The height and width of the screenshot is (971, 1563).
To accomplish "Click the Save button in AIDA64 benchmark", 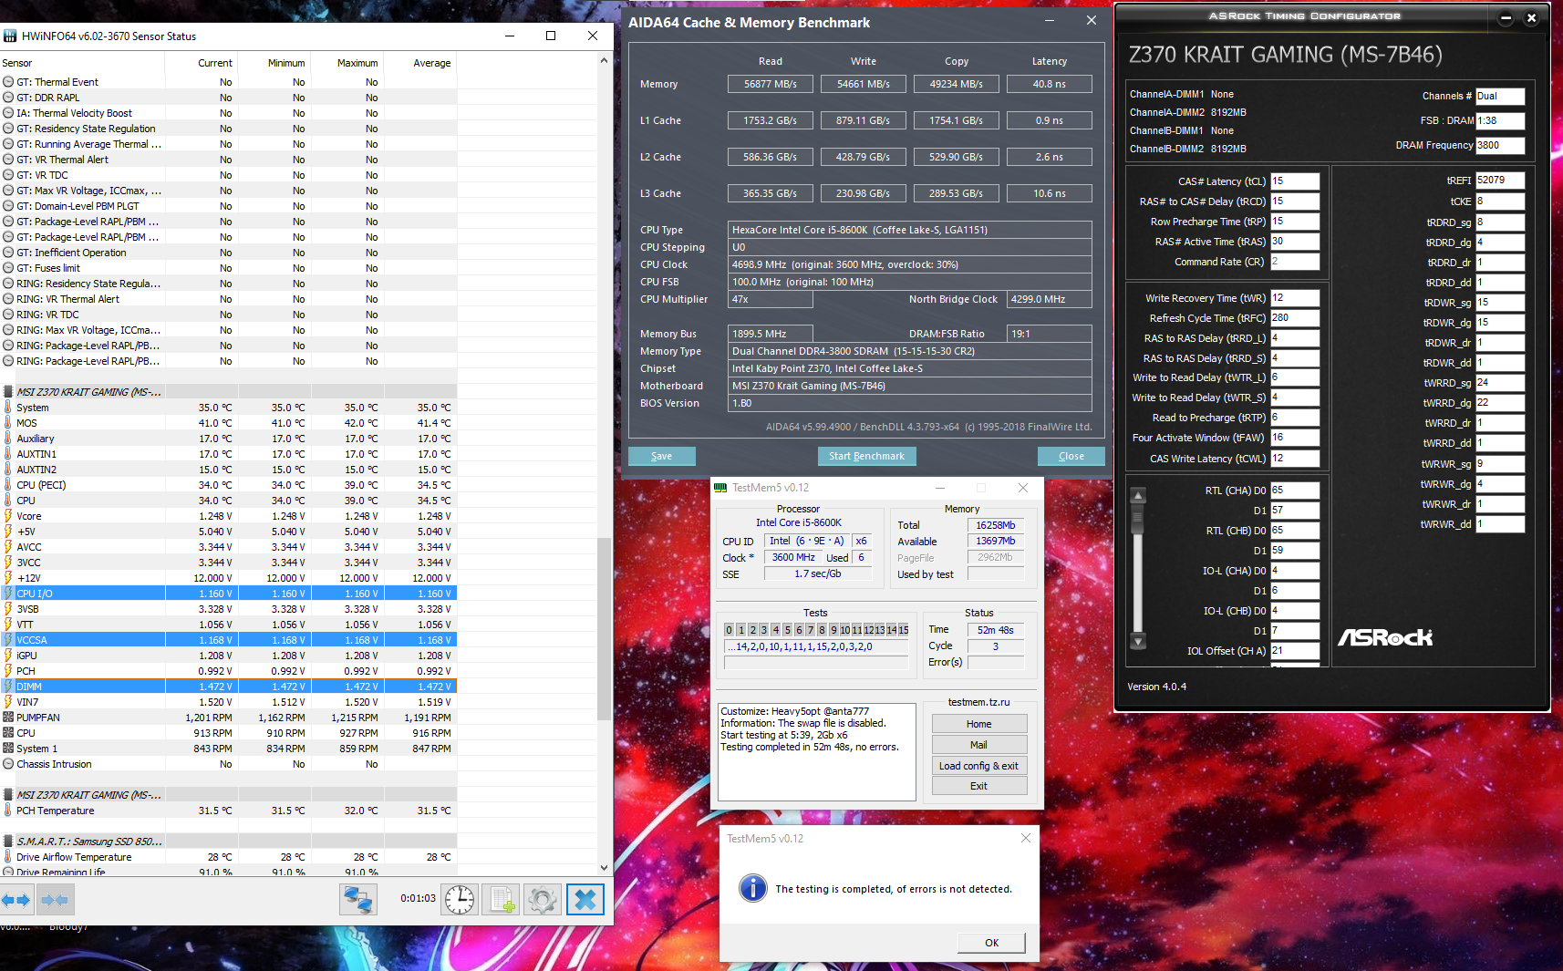I will pyautogui.click(x=662, y=456).
